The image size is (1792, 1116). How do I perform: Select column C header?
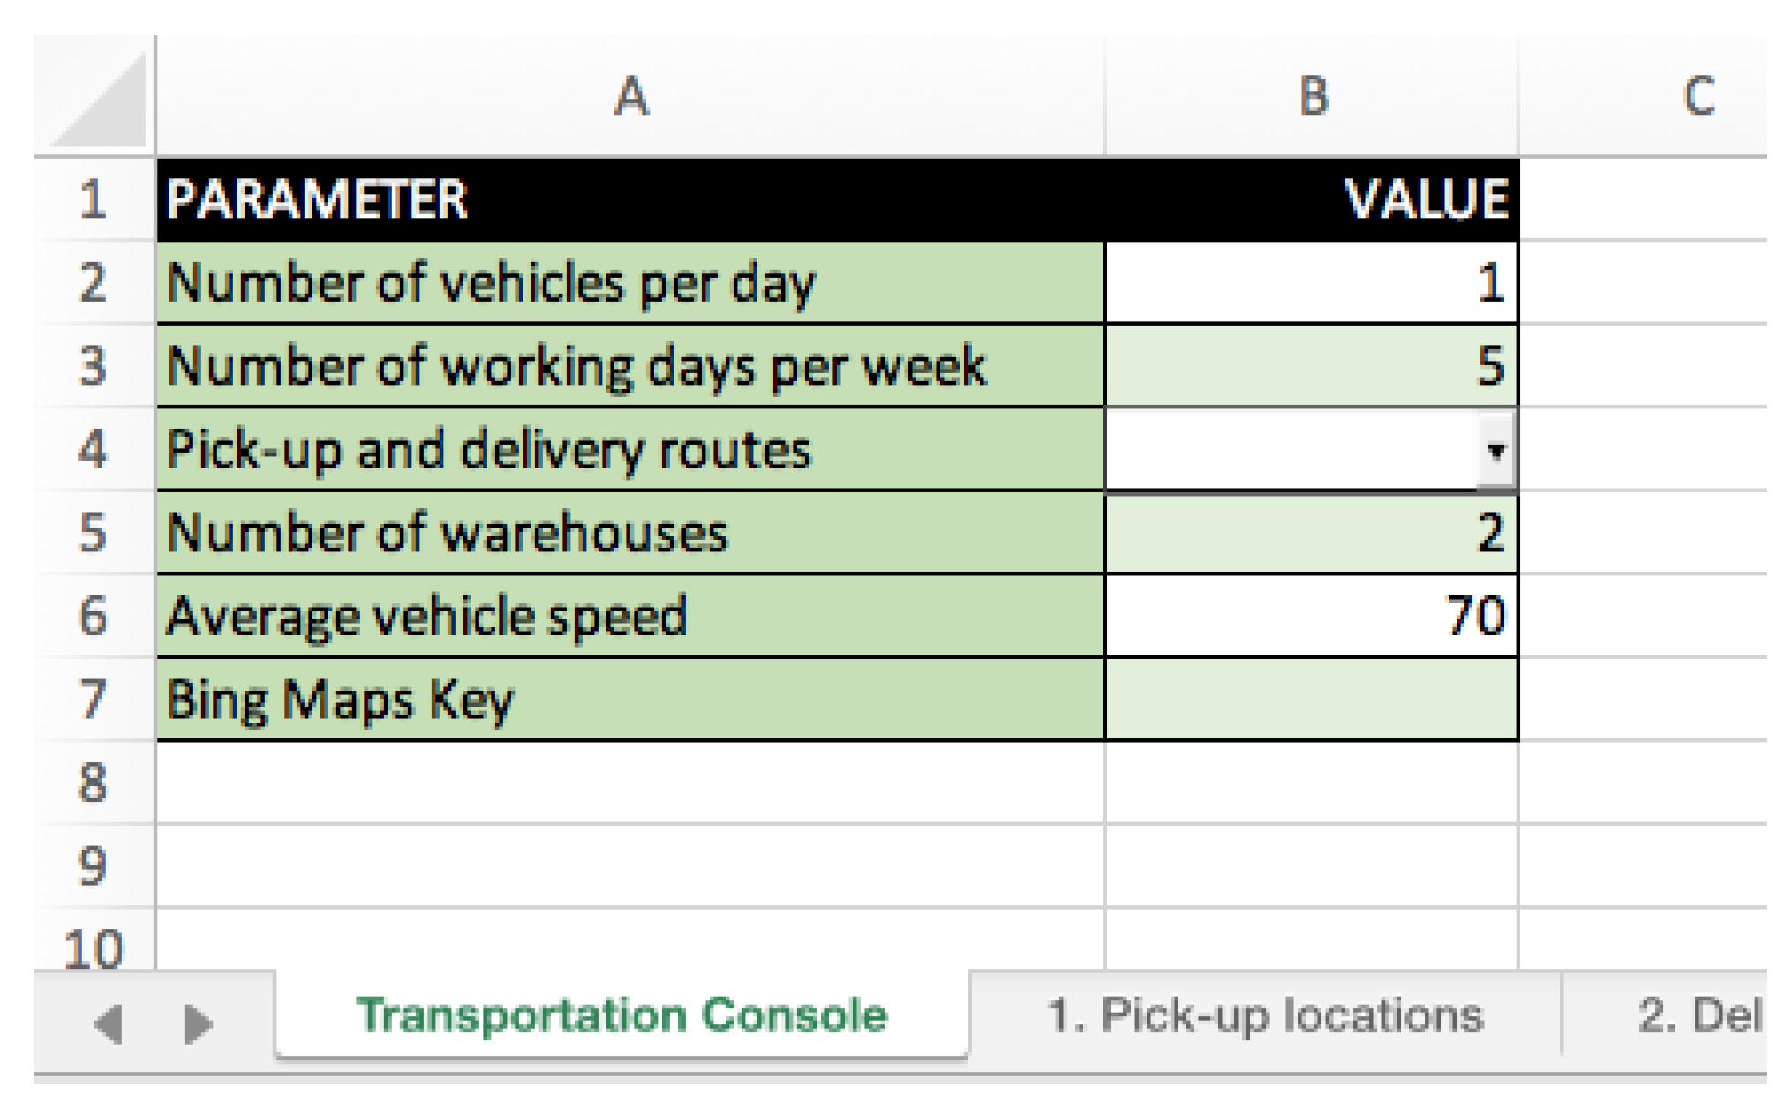[x=1697, y=95]
